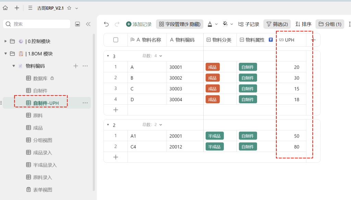Open the hamburger menu next to 古哥ERP_V2.1

point(30,8)
